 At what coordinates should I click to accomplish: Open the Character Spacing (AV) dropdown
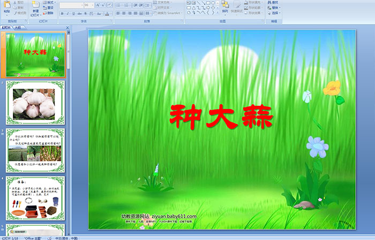point(92,13)
